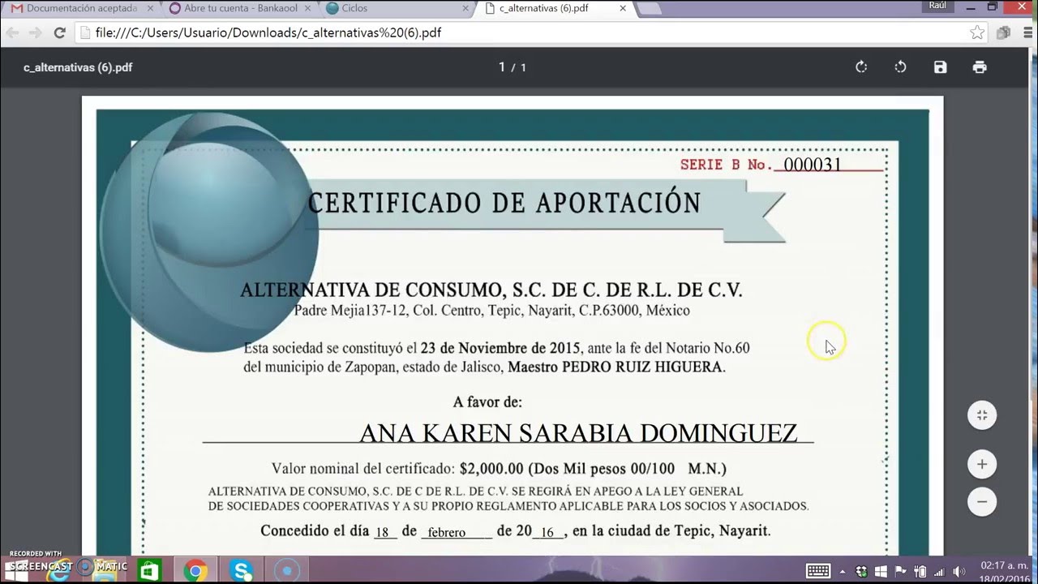Save the PDF with the download icon
This screenshot has height=584, width=1038.
point(940,67)
